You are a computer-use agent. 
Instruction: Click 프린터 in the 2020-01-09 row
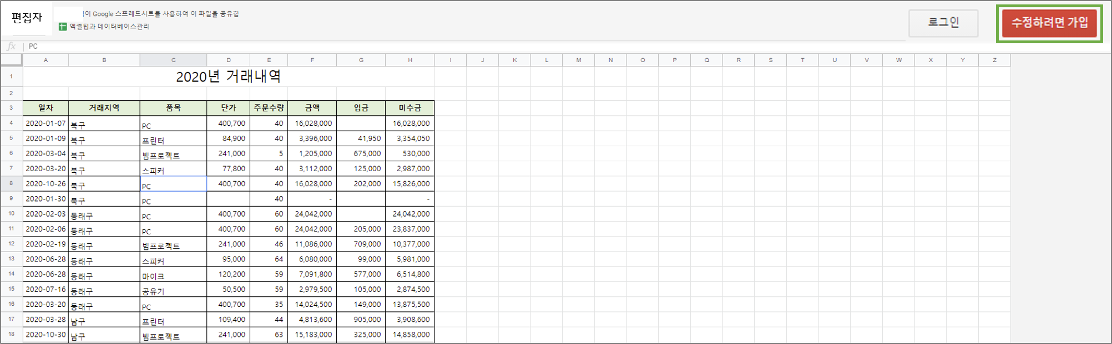tap(173, 138)
